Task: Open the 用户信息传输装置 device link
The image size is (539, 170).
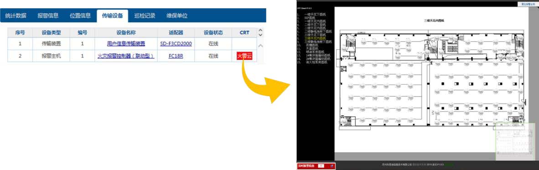Action: [126, 44]
